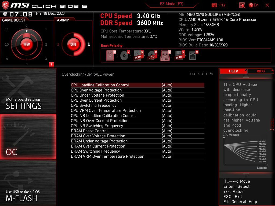Open CPU Over Current Protection [Auto] value
Screen dimensions: 275x206
click(167, 100)
